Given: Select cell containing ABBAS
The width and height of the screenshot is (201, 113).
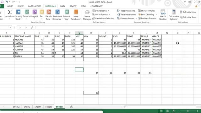Looking at the screenshot, I should (24, 56).
